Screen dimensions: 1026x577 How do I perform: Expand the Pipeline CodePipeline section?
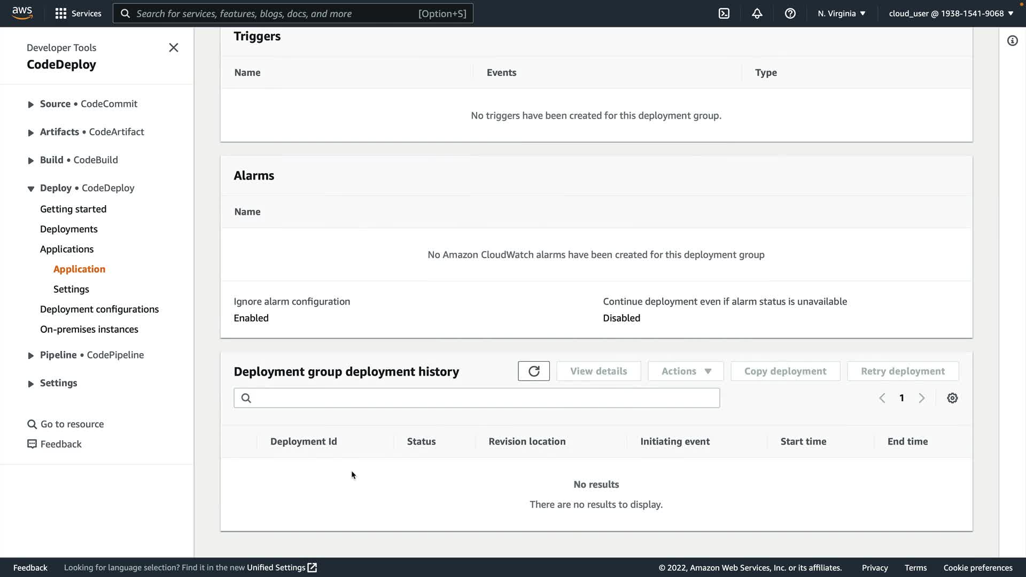click(31, 355)
